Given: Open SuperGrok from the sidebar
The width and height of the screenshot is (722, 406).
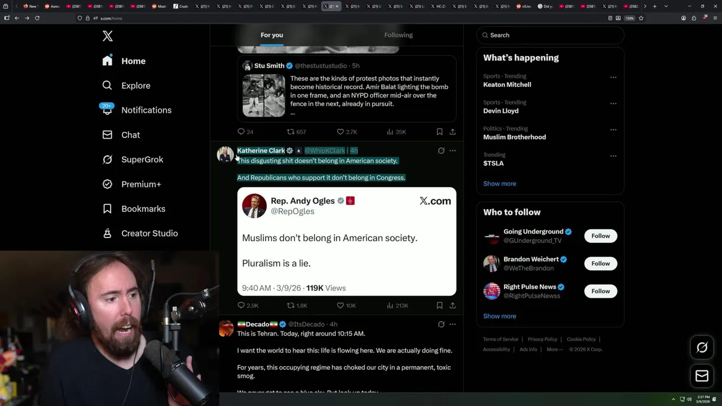Looking at the screenshot, I should coord(133,160).
